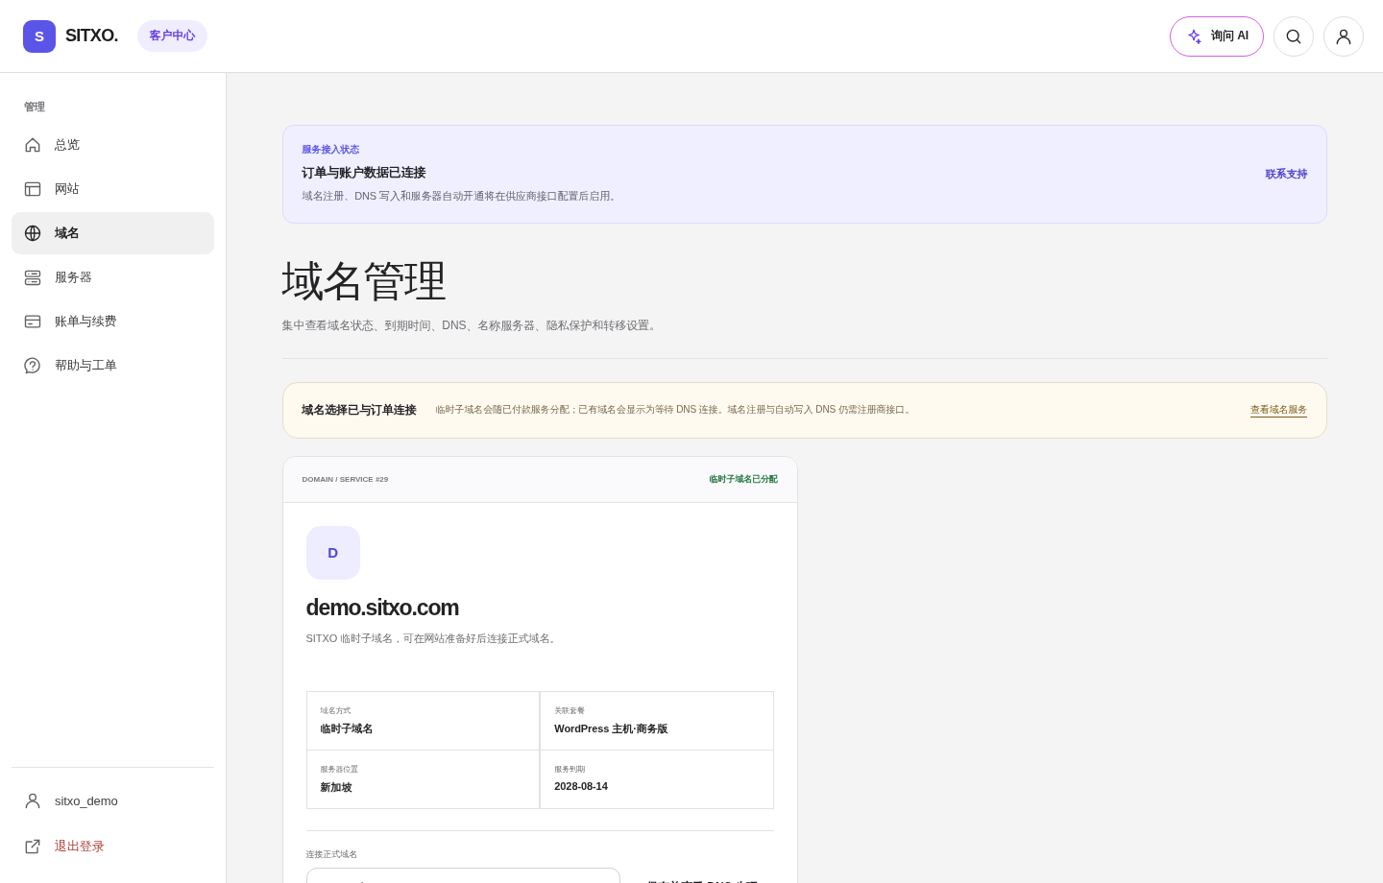Click the SITXO purple S logo icon
This screenshot has height=883, width=1383.
[39, 36]
